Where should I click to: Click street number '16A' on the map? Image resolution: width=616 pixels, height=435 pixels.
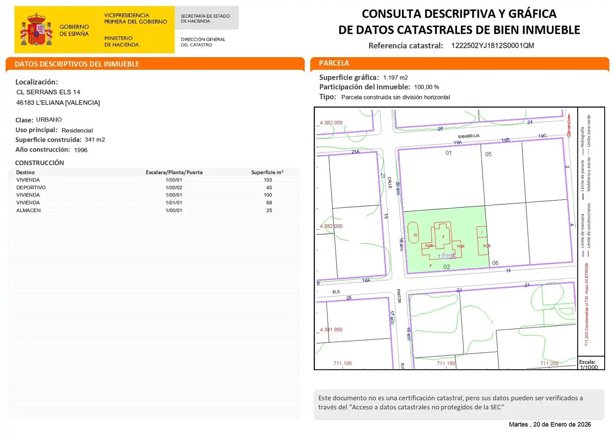(x=366, y=280)
